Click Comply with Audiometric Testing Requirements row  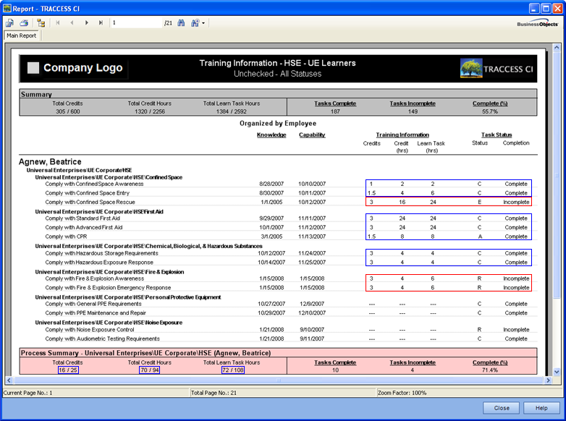(x=278, y=339)
